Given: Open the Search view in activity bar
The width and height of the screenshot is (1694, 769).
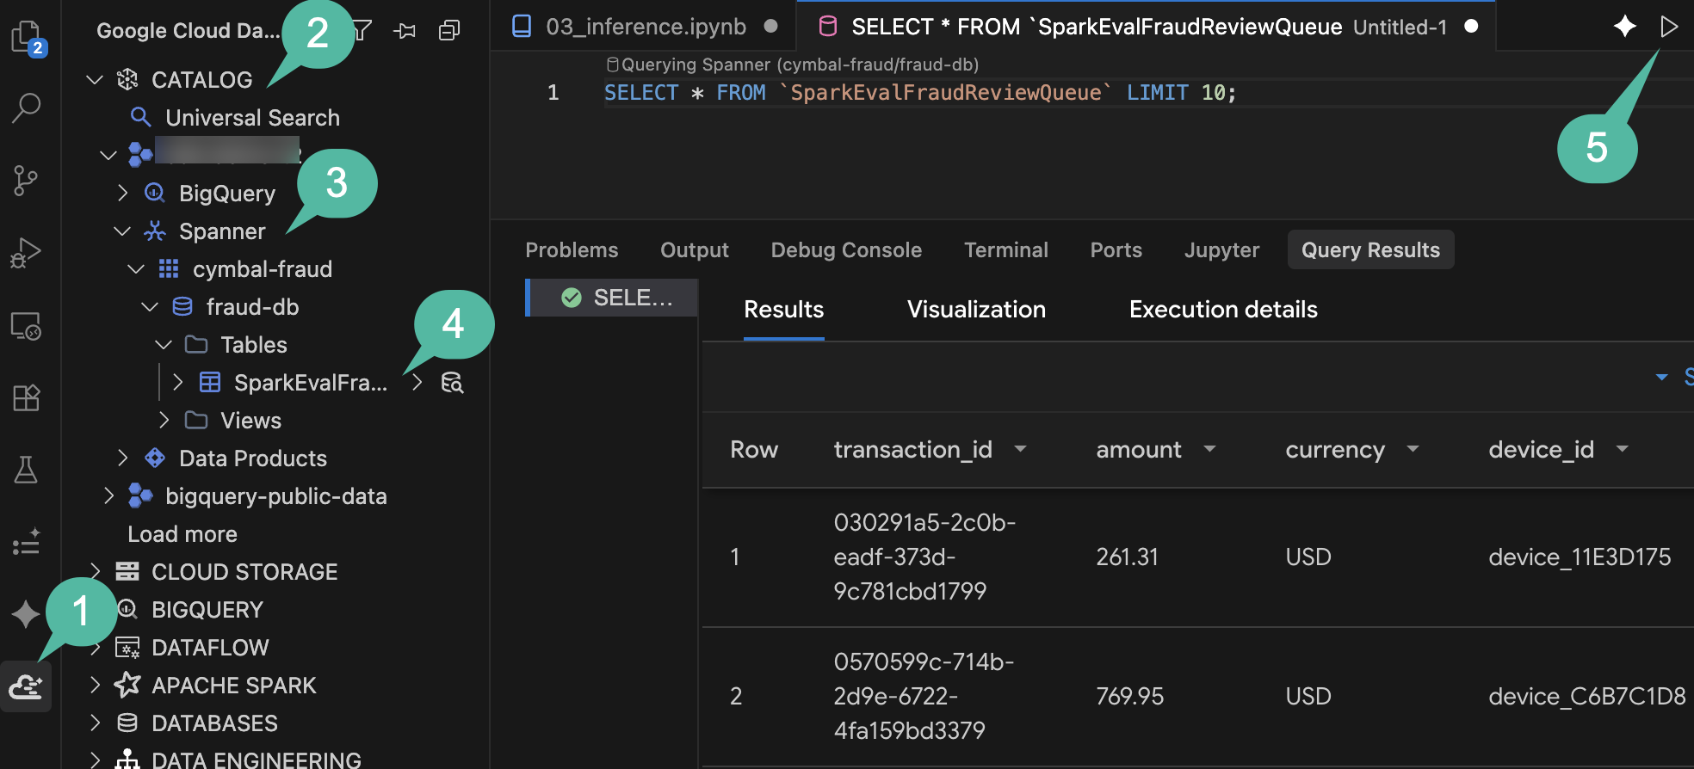Looking at the screenshot, I should pyautogui.click(x=26, y=108).
